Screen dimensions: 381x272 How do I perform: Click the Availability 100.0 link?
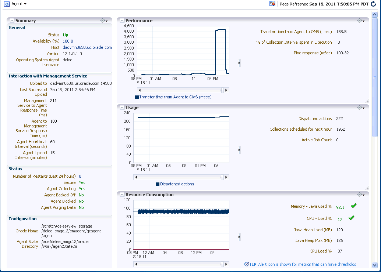coord(68,41)
